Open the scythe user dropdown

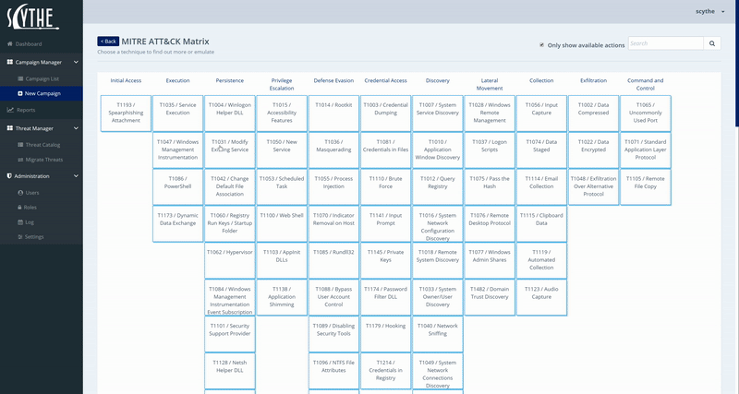click(710, 11)
